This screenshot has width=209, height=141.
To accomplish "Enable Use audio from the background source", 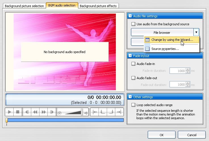I will tap(133, 24).
